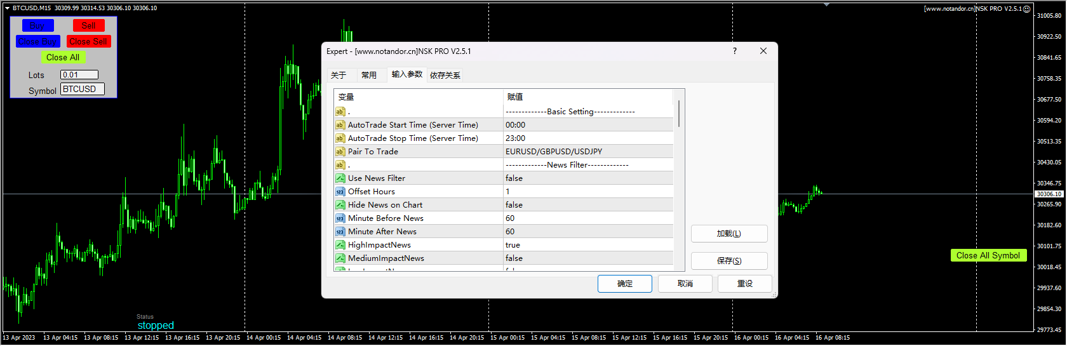Click the green Close All Symbol button

click(x=988, y=256)
